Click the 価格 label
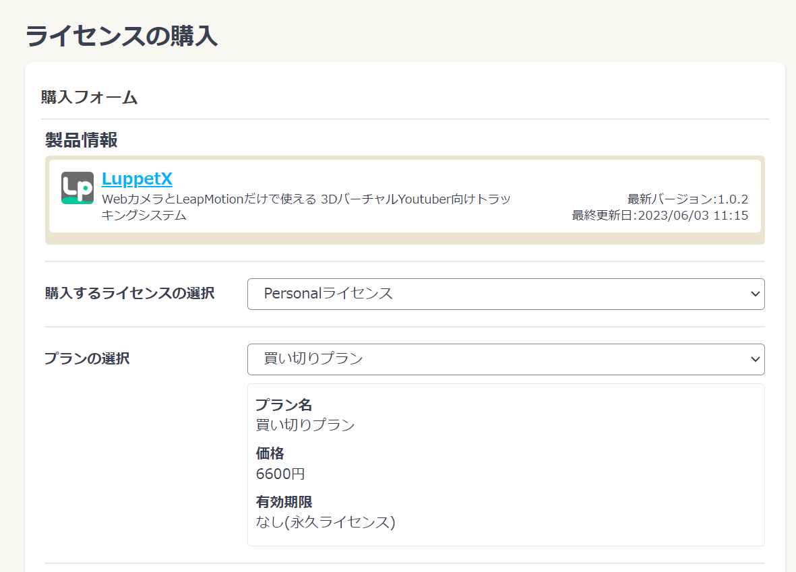 [x=270, y=453]
